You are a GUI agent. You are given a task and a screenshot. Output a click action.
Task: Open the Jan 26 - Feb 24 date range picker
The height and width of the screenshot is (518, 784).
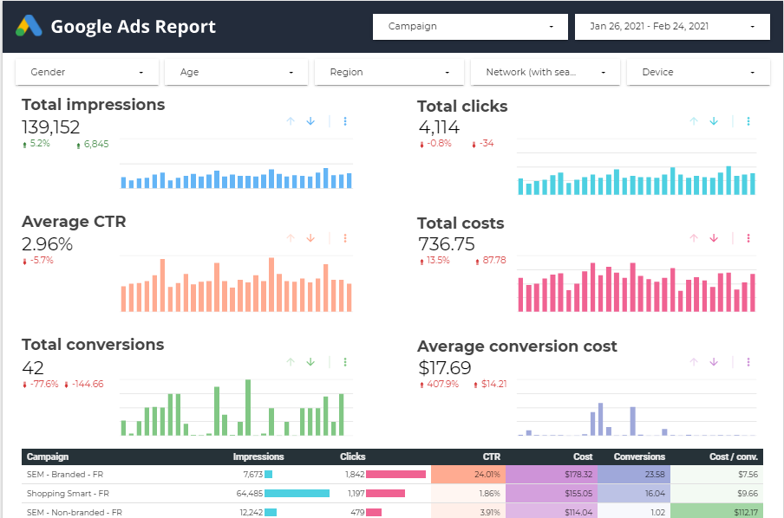click(x=672, y=26)
